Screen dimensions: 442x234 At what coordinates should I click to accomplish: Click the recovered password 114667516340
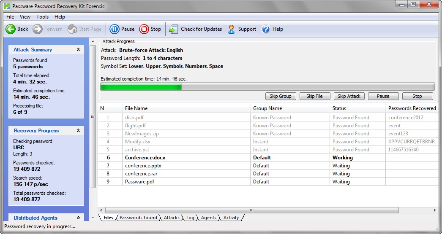point(404,150)
